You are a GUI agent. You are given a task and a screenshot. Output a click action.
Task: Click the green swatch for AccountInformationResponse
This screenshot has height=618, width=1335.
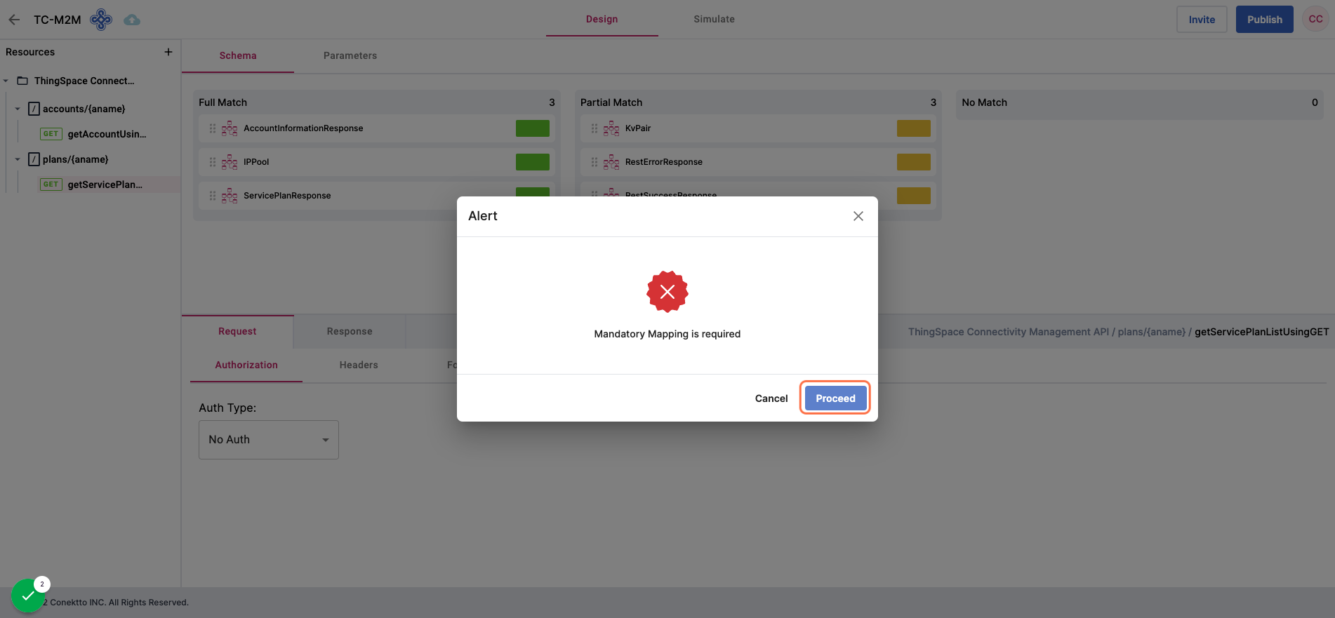(x=532, y=128)
